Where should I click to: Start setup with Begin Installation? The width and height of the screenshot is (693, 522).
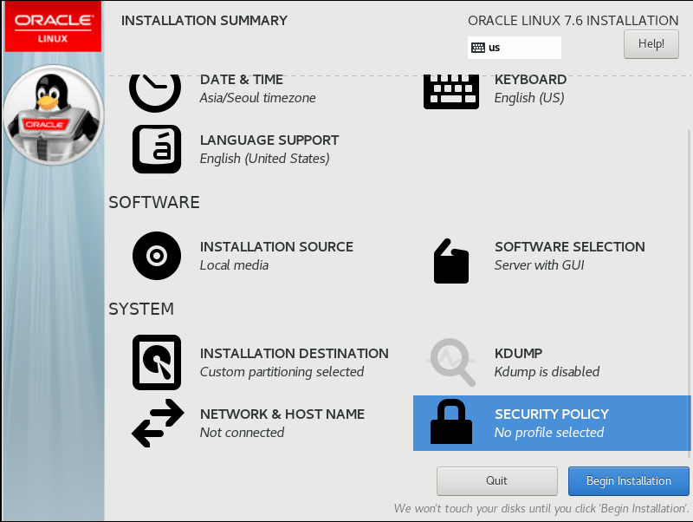(629, 481)
